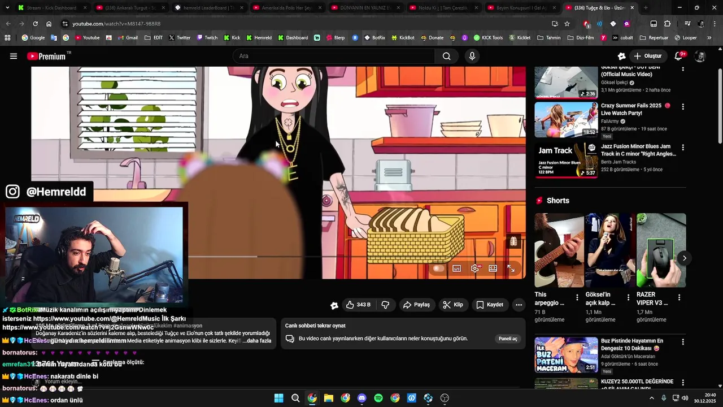
Task: Open options for Crazy Summer Fails video
Action: point(683,107)
